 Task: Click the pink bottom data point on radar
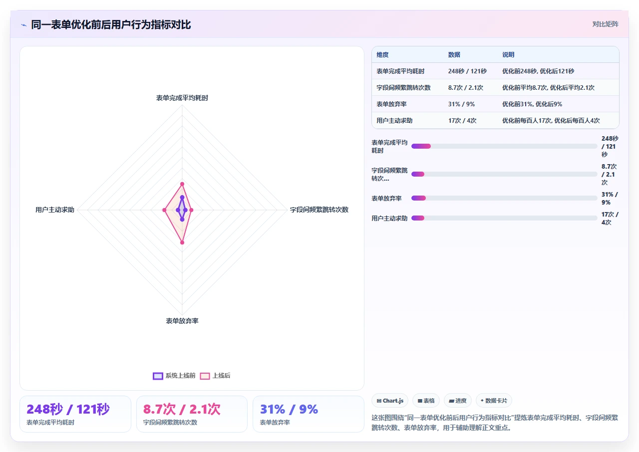182,242
